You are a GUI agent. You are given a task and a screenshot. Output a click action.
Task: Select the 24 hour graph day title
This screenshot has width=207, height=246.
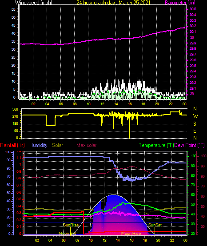tap(113, 3)
